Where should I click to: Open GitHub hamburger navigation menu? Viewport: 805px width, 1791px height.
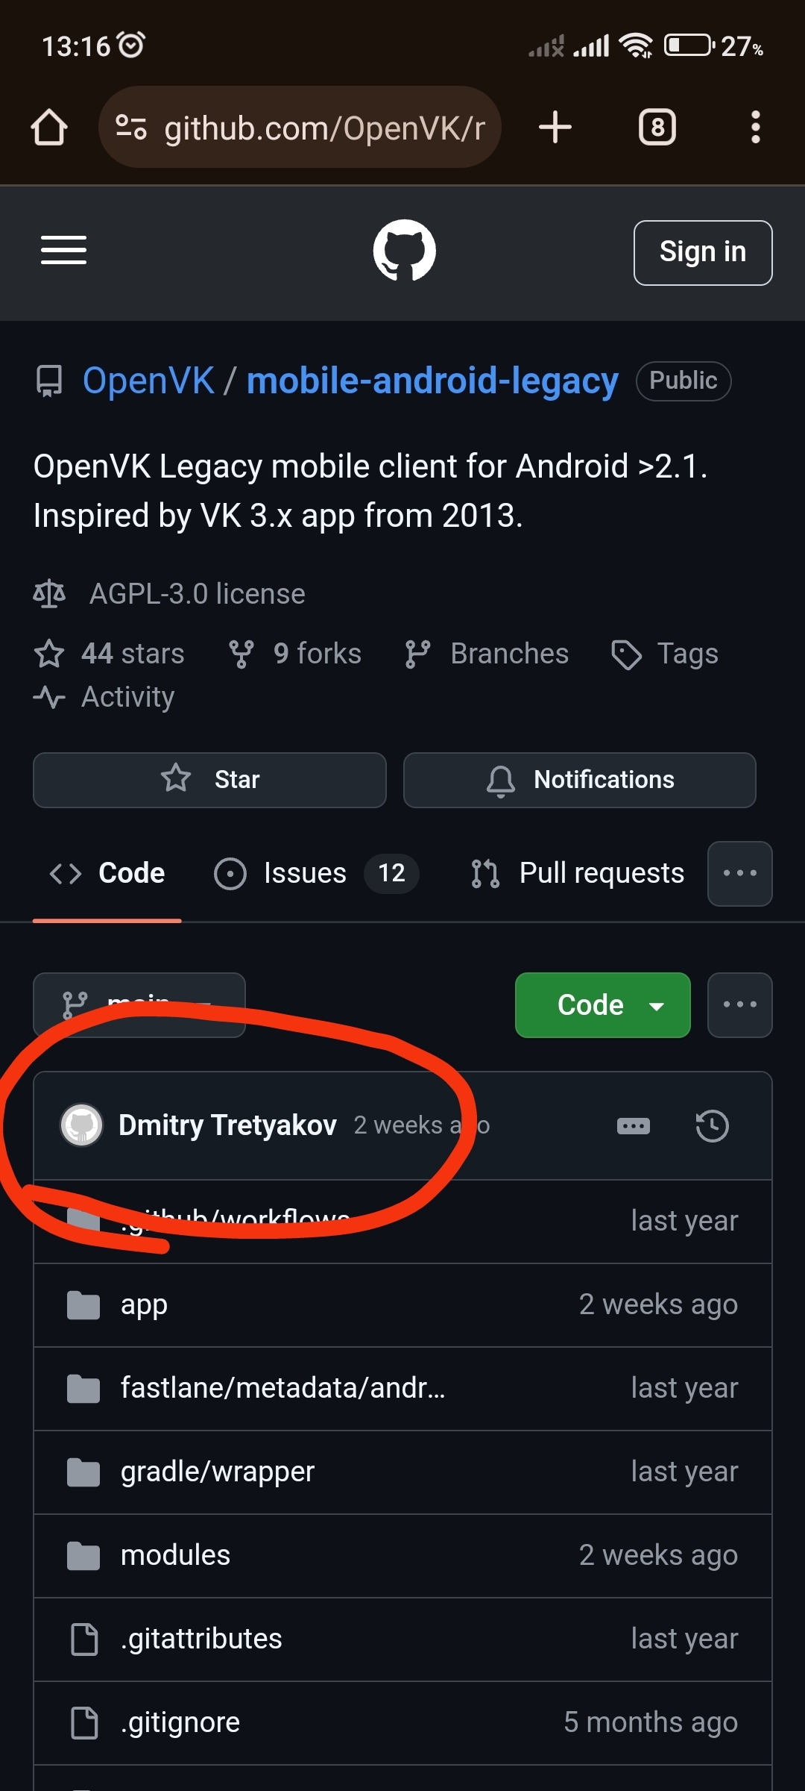[x=63, y=251]
